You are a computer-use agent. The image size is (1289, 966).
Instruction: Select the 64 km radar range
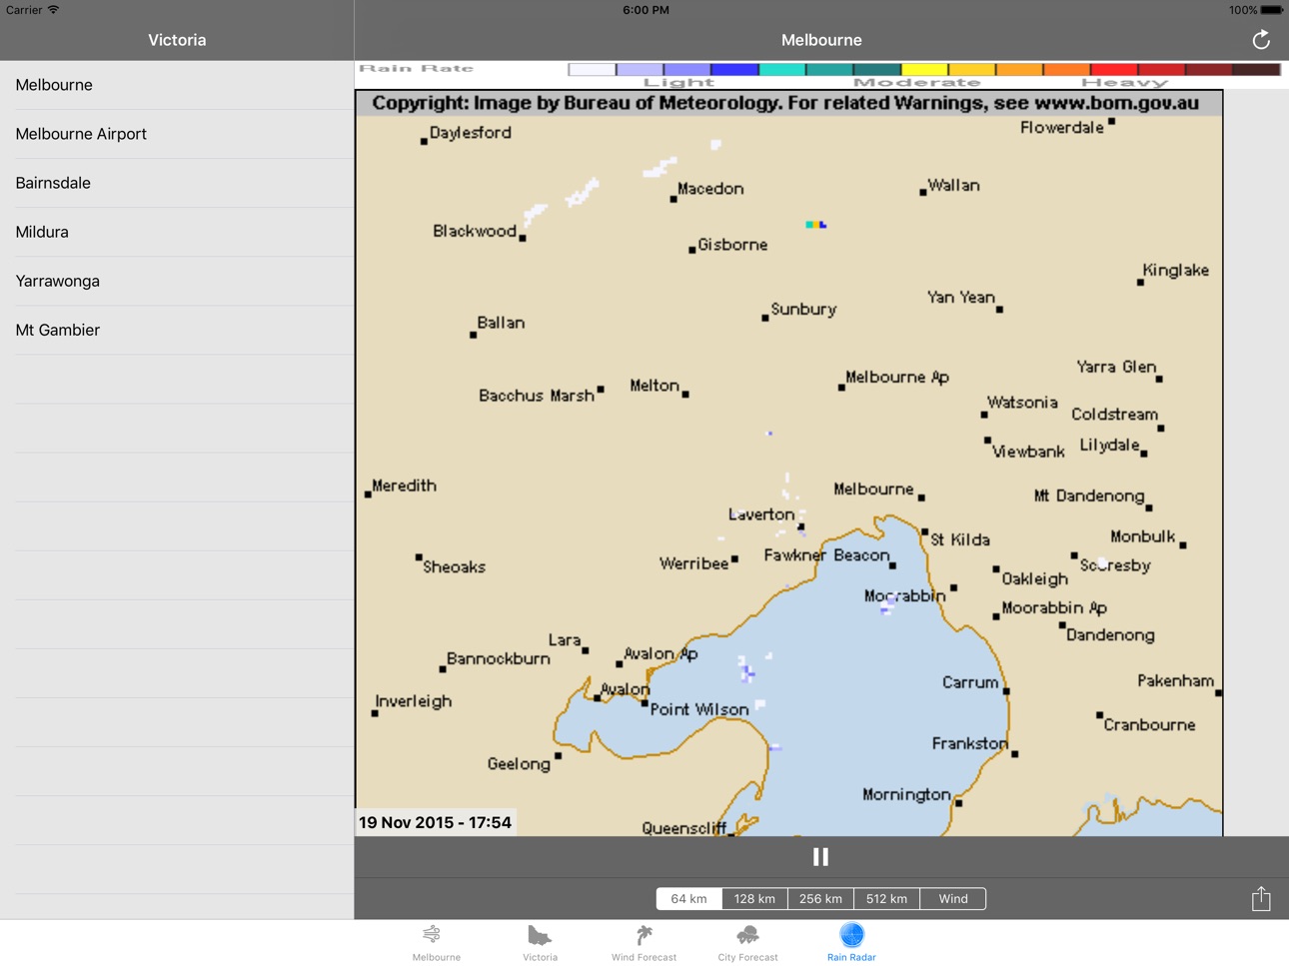tap(689, 899)
